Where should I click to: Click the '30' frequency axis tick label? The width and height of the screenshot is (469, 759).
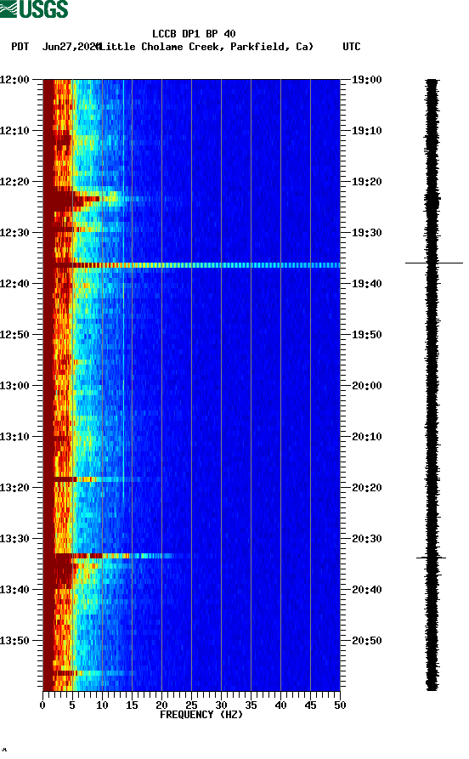point(221,705)
